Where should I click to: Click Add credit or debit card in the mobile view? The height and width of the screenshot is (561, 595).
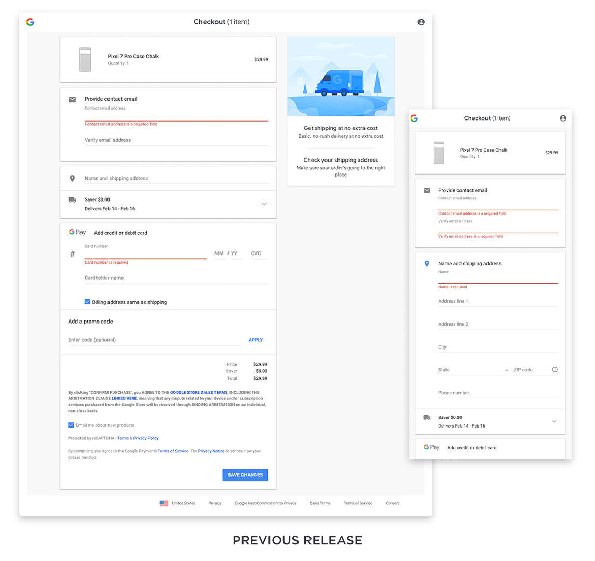pos(471,448)
